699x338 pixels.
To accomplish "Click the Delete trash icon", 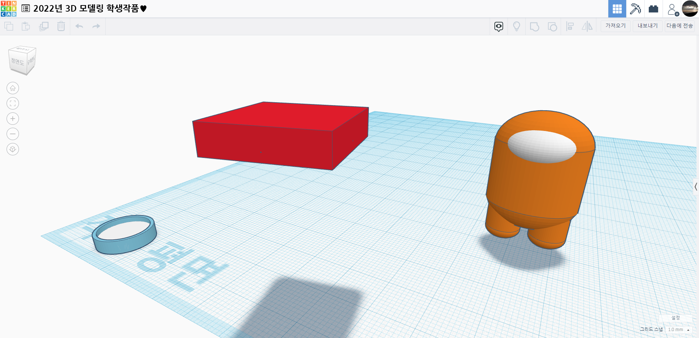I will [x=61, y=26].
